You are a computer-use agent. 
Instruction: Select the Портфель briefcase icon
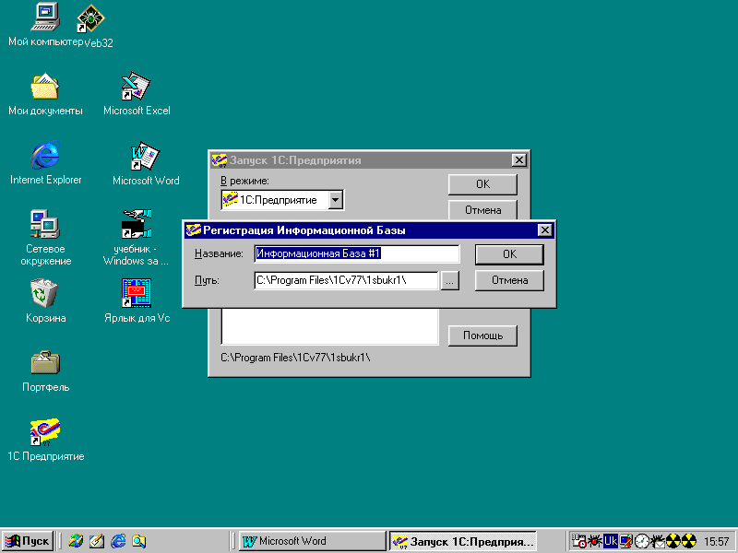pos(45,362)
